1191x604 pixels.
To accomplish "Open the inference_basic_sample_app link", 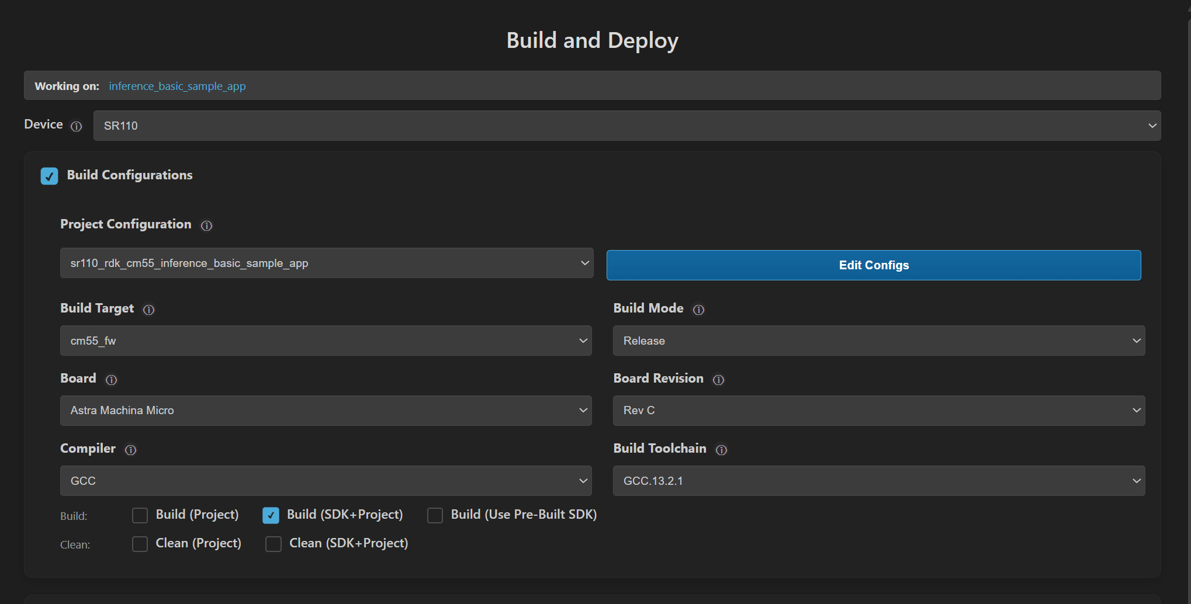I will click(177, 86).
